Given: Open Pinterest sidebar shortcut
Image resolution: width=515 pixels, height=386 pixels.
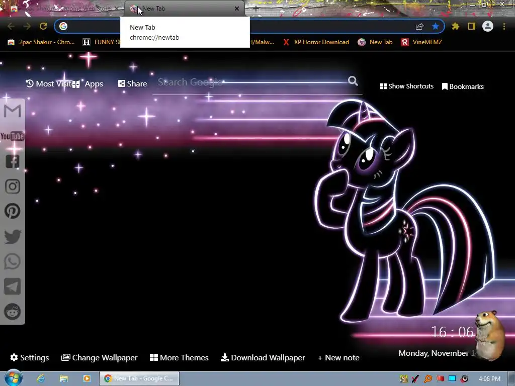Looking at the screenshot, I should click(x=13, y=211).
